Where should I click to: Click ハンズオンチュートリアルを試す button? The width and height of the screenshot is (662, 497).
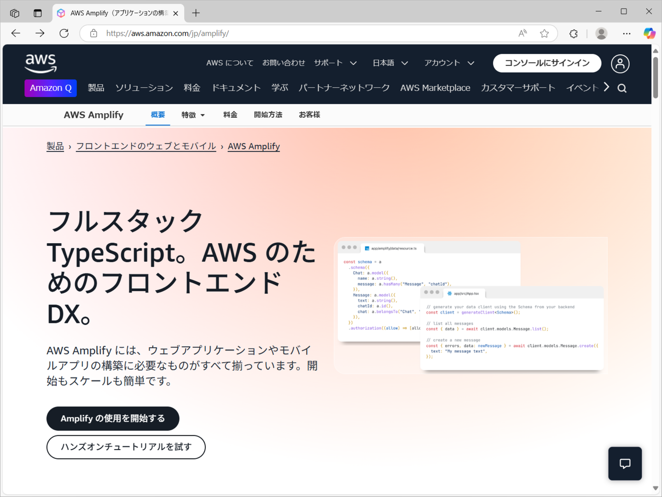click(126, 447)
